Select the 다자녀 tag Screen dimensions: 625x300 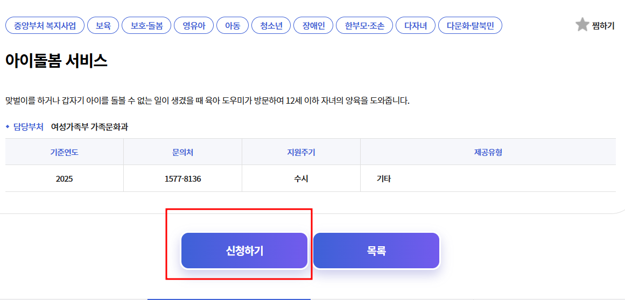tap(416, 26)
